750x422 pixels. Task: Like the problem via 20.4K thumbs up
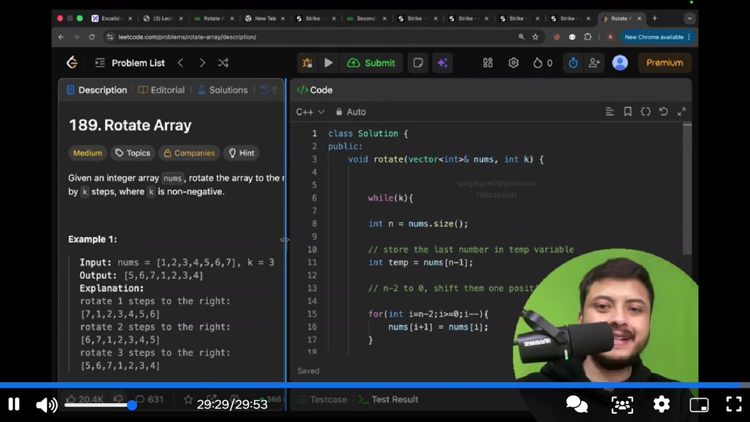point(84,399)
